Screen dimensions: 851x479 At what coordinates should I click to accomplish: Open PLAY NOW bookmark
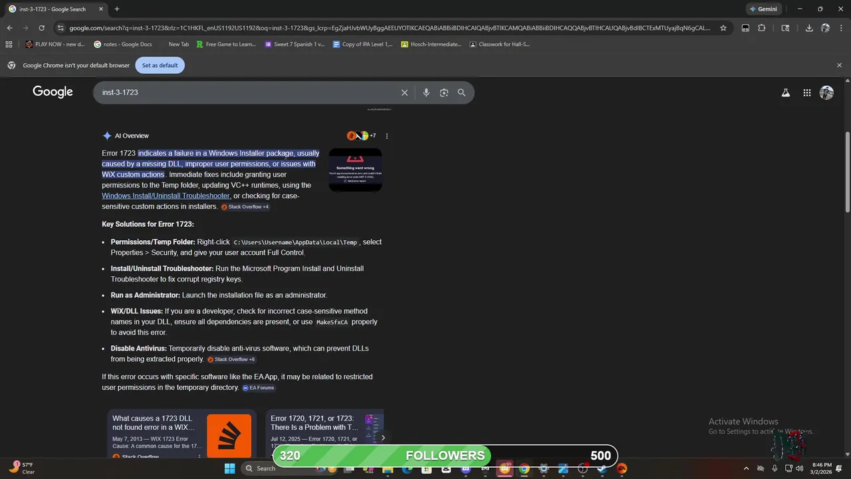point(55,44)
